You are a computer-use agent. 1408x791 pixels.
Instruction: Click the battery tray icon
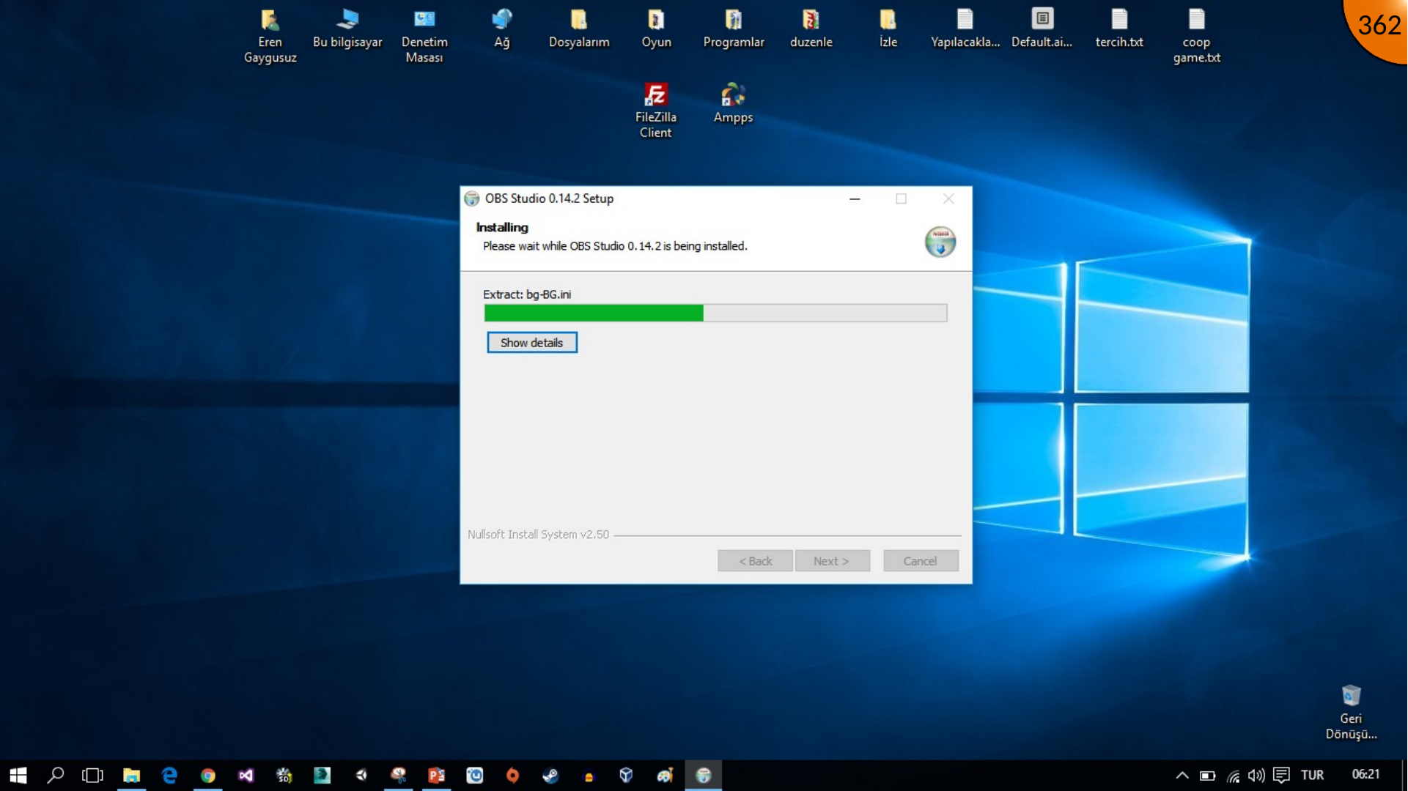click(x=1207, y=775)
